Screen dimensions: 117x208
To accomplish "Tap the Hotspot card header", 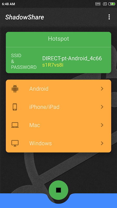I will (58, 39).
